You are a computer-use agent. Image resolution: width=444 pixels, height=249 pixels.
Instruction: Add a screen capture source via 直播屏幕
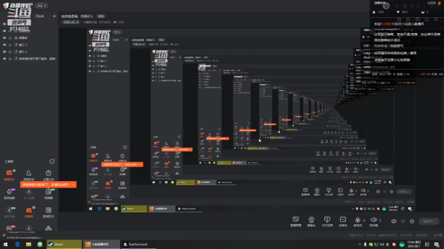tap(296, 221)
